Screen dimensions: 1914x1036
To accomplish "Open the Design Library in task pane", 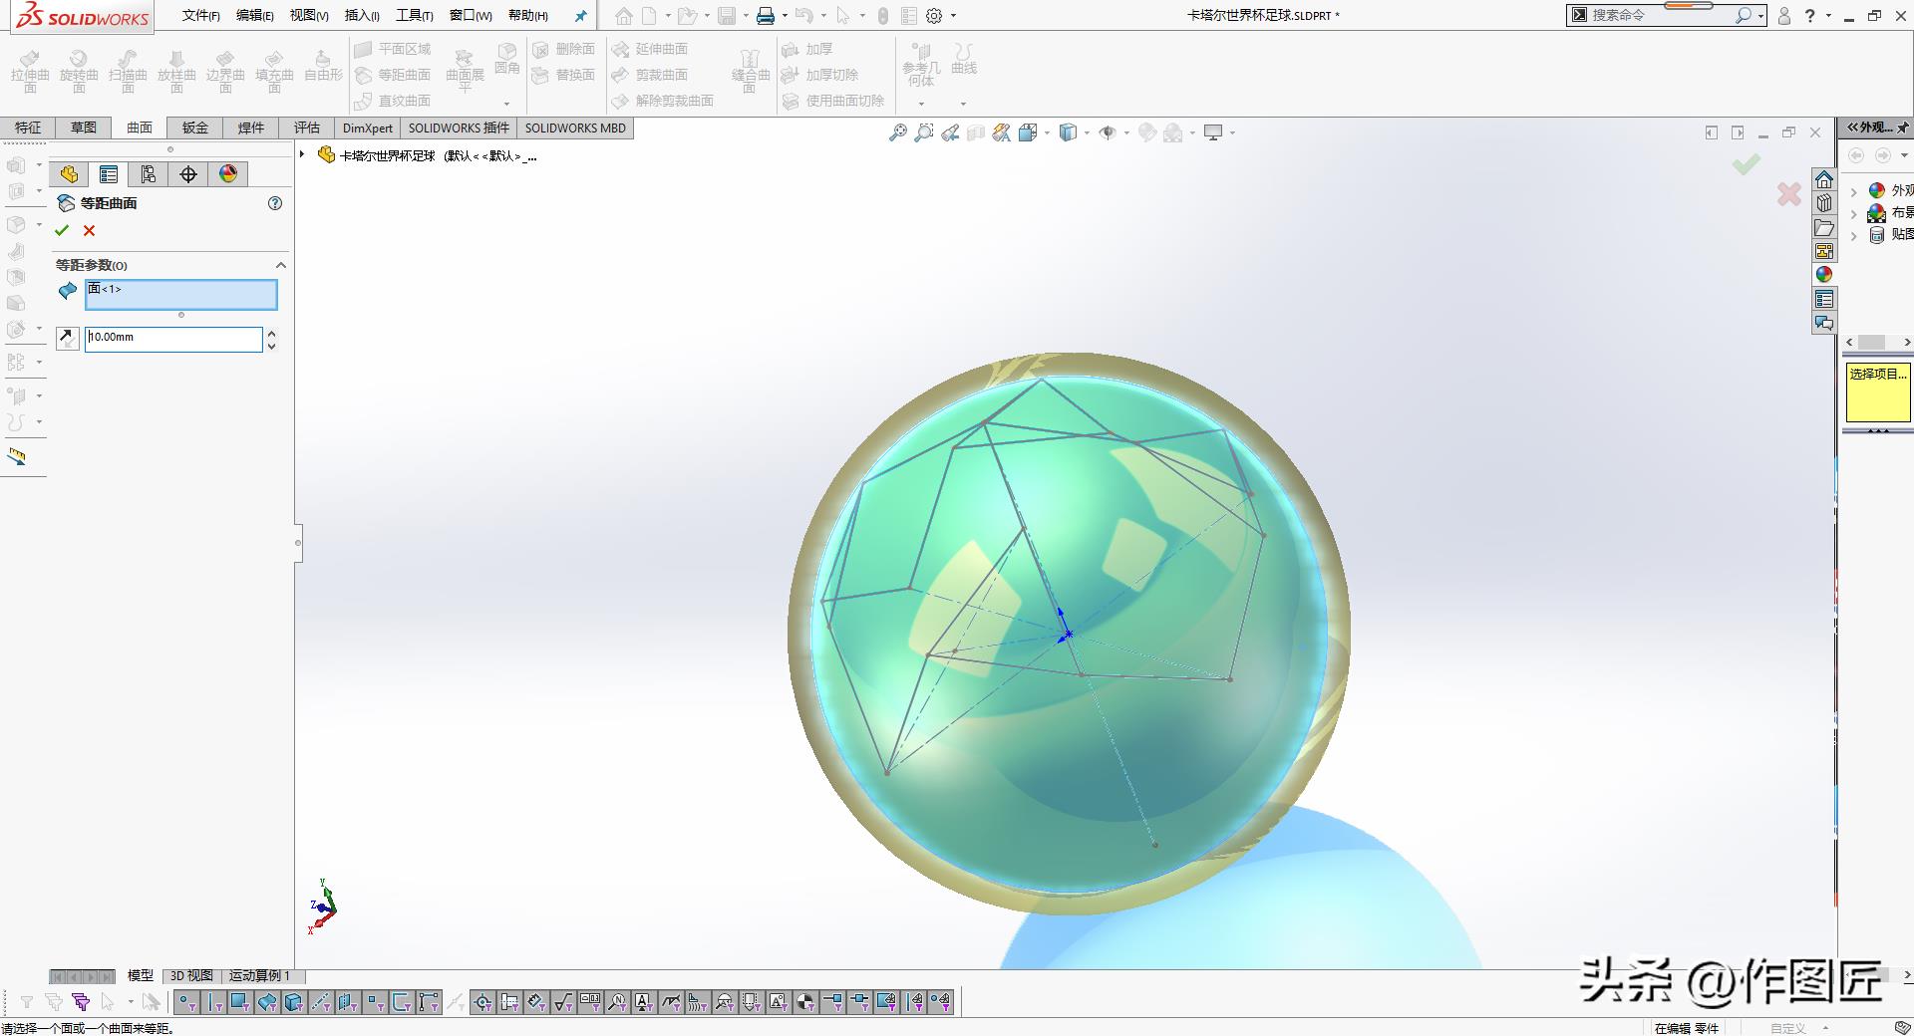I will (x=1824, y=203).
